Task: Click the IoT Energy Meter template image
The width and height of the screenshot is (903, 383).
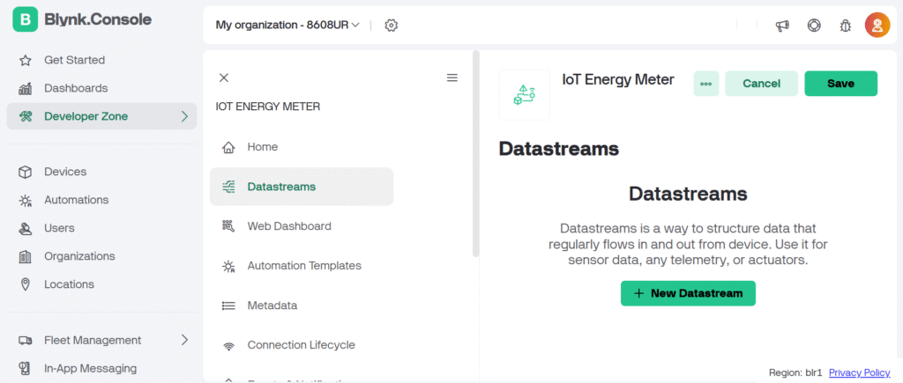Action: click(x=524, y=95)
